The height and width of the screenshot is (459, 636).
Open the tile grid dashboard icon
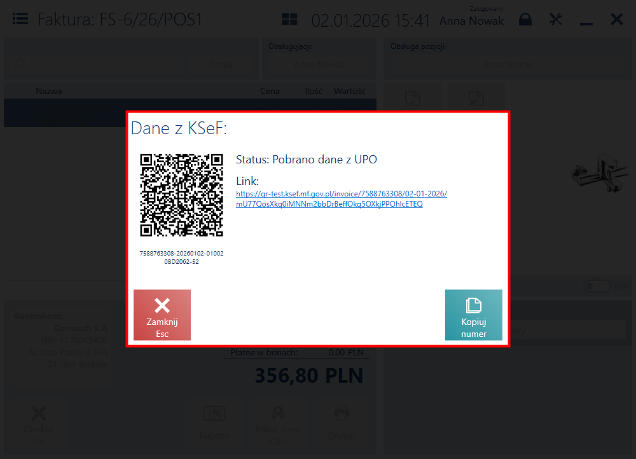point(289,19)
